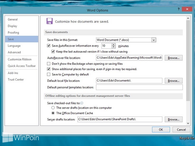
Task: Click the Customize how documents are saved text
Action: [82, 22]
